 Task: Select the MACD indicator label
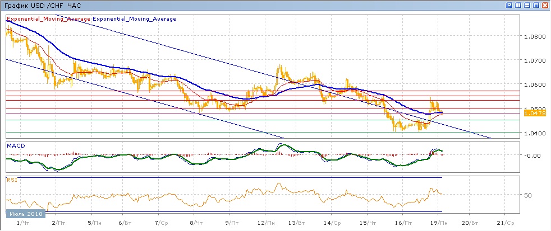click(x=16, y=145)
